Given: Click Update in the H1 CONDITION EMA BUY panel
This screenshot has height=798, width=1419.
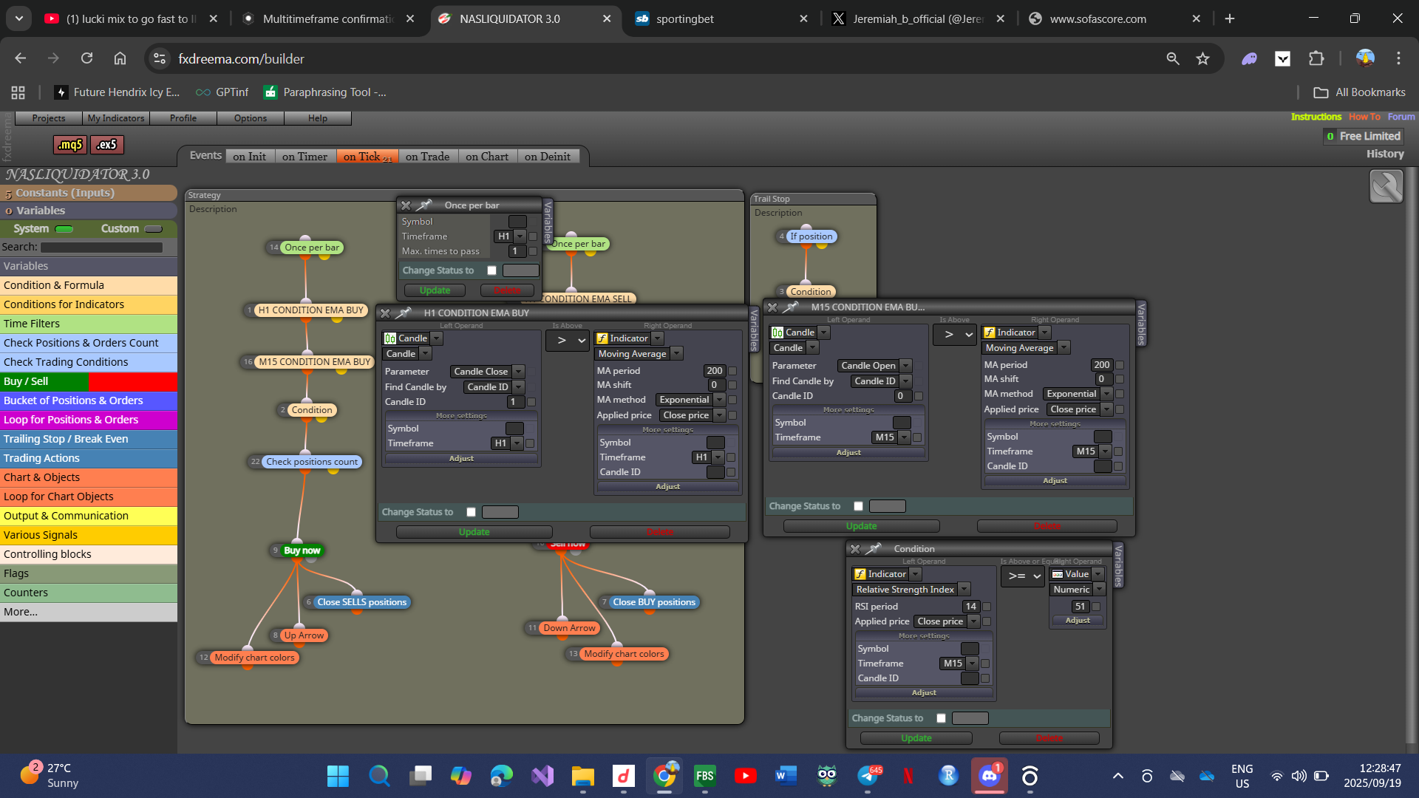Looking at the screenshot, I should 474,532.
